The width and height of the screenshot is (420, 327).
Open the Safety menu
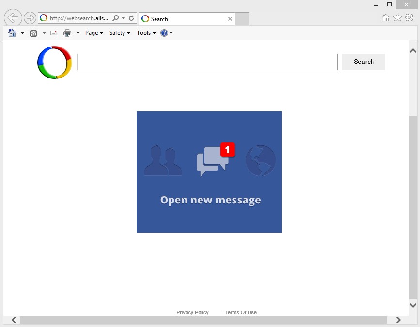pos(120,33)
